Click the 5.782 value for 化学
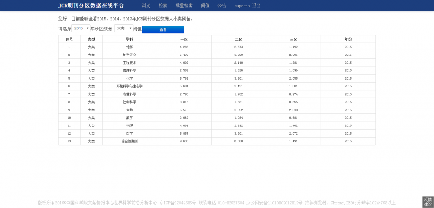The height and width of the screenshot is (208, 434). [x=184, y=78]
